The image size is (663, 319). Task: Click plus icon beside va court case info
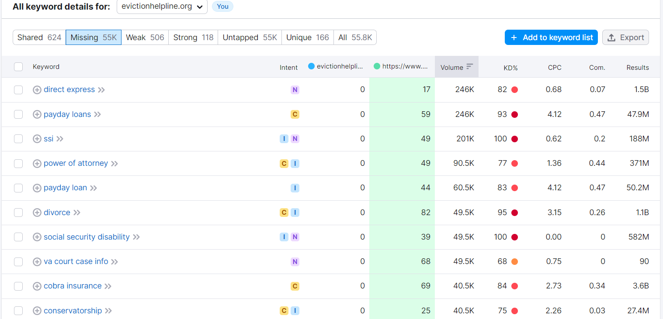pos(37,262)
